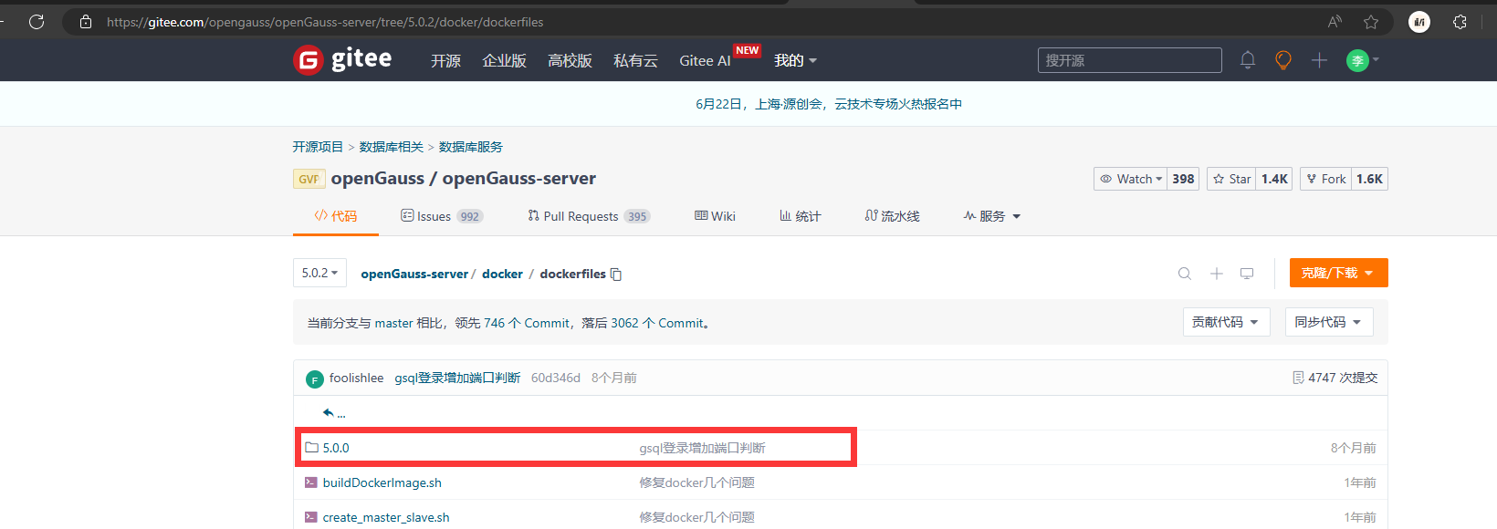Screen dimensions: 1497x529
Task: Open the 4747 commits history link
Action: click(1335, 378)
